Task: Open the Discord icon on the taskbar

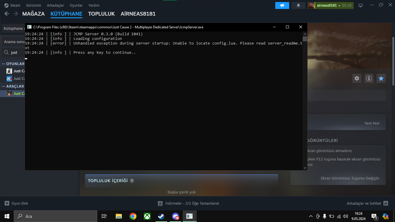Action: (175, 216)
